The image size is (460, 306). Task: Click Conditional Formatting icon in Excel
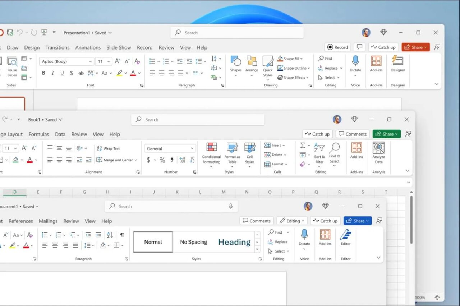[x=211, y=148]
